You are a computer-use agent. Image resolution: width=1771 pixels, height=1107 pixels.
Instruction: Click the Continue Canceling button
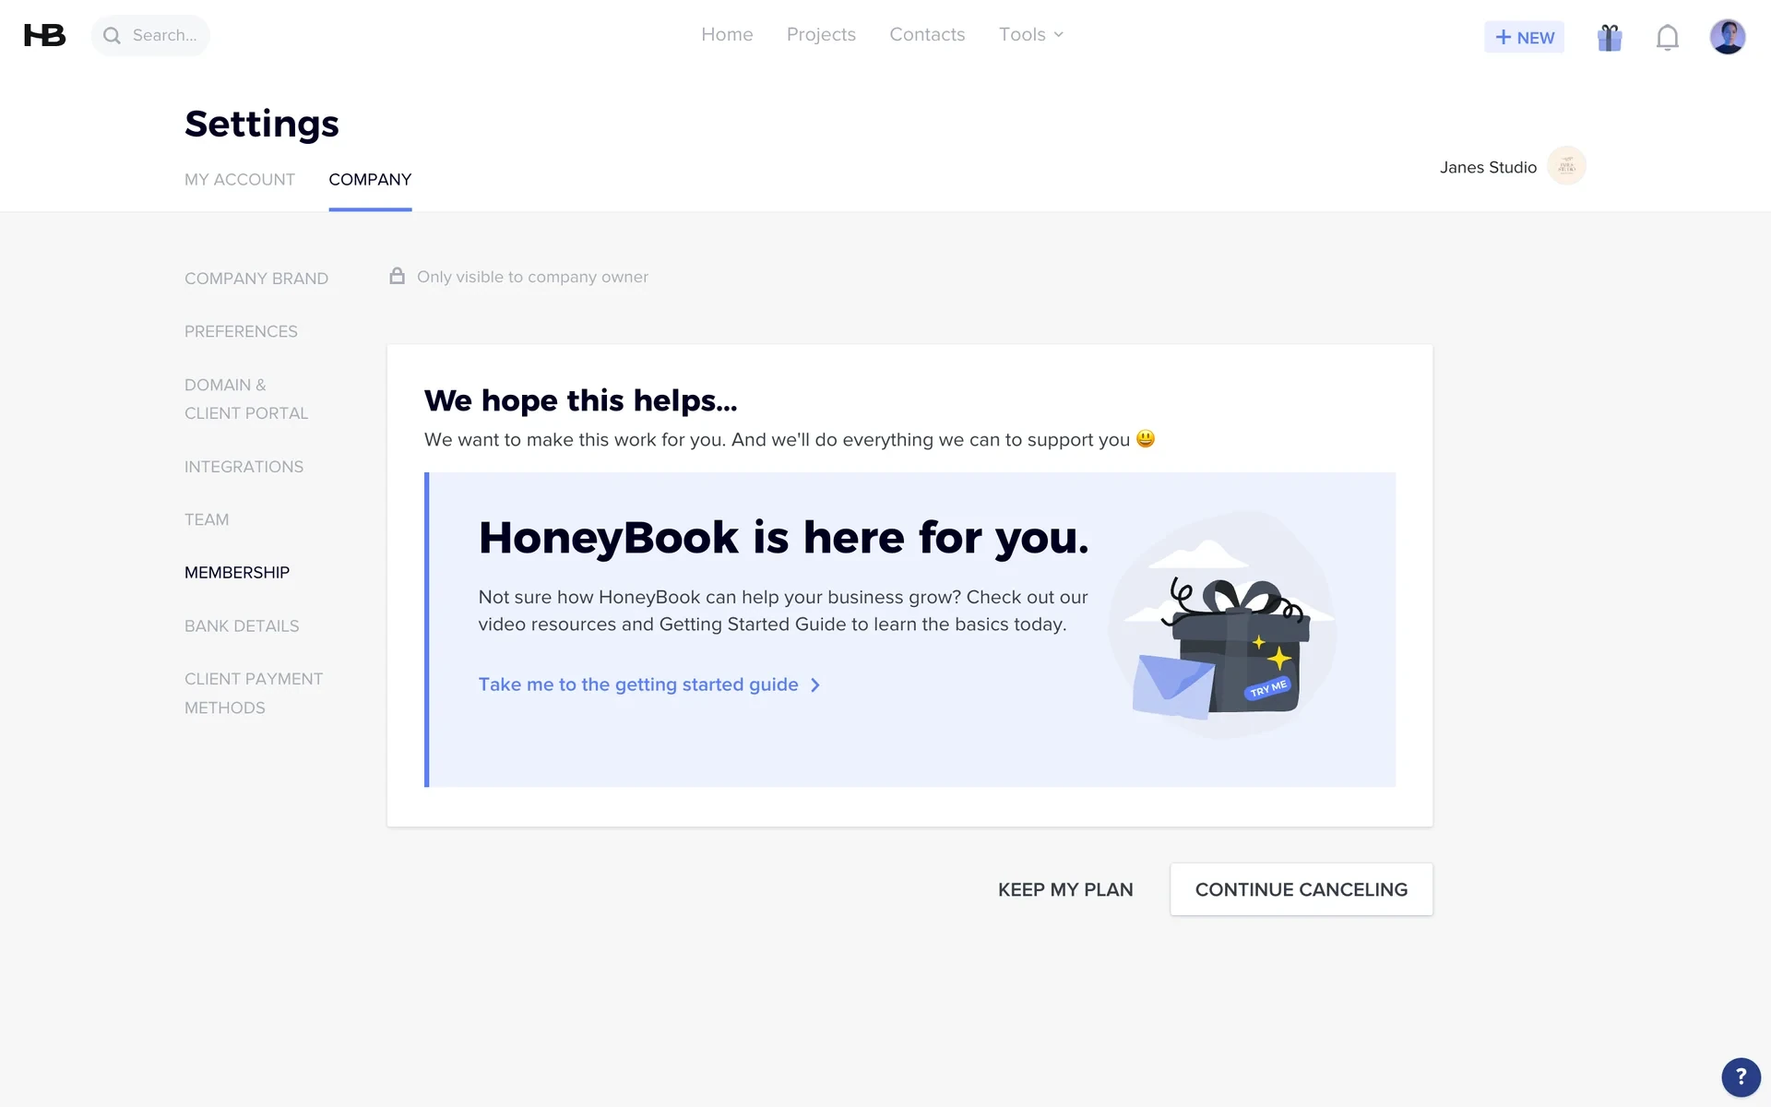(1301, 889)
